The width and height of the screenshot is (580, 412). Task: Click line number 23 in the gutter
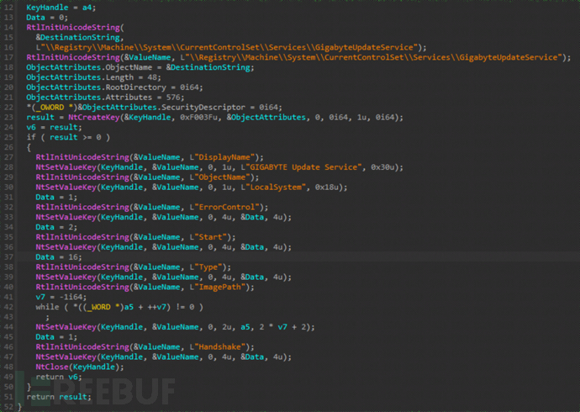pyautogui.click(x=8, y=117)
